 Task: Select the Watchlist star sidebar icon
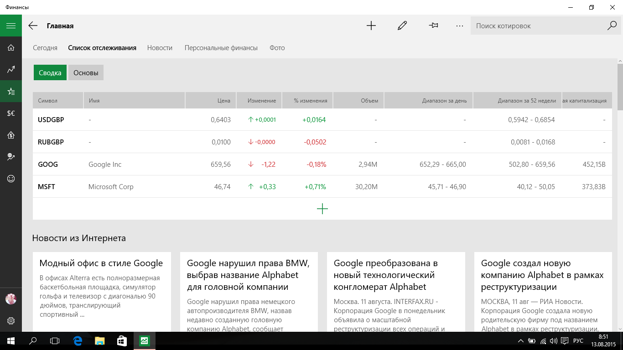tap(11, 92)
